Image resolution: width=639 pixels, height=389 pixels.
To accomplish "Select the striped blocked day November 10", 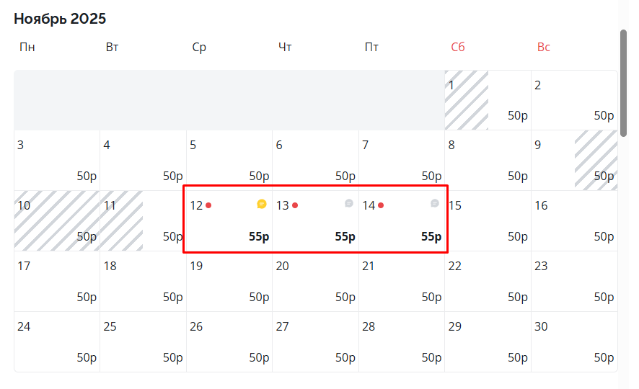I will [x=56, y=220].
